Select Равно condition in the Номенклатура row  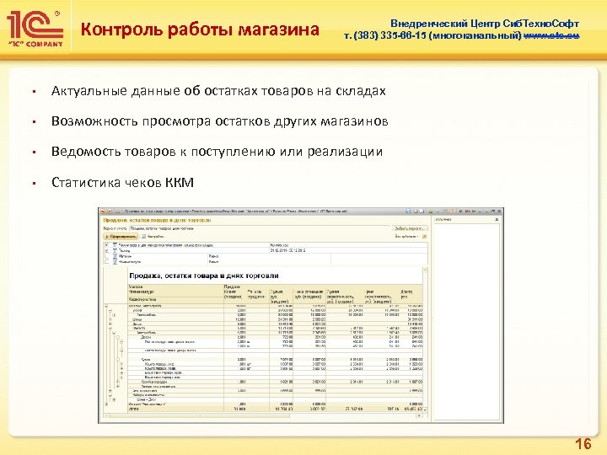click(213, 262)
